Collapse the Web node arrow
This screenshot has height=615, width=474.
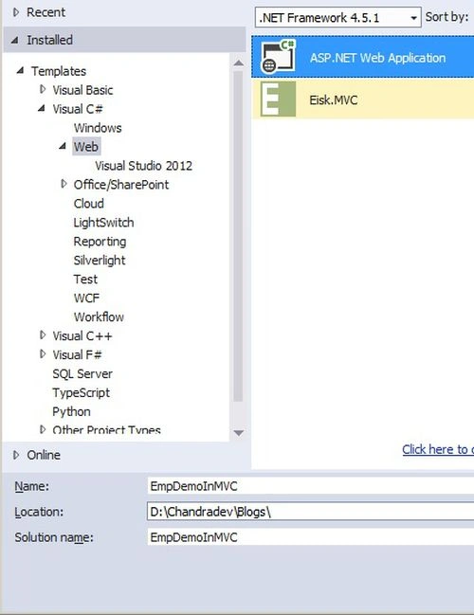63,146
